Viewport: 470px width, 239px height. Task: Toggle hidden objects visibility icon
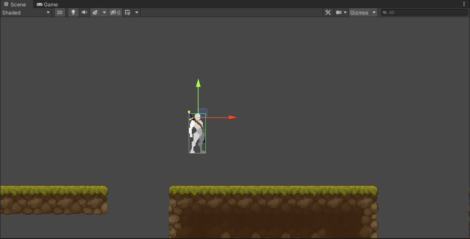(x=115, y=13)
